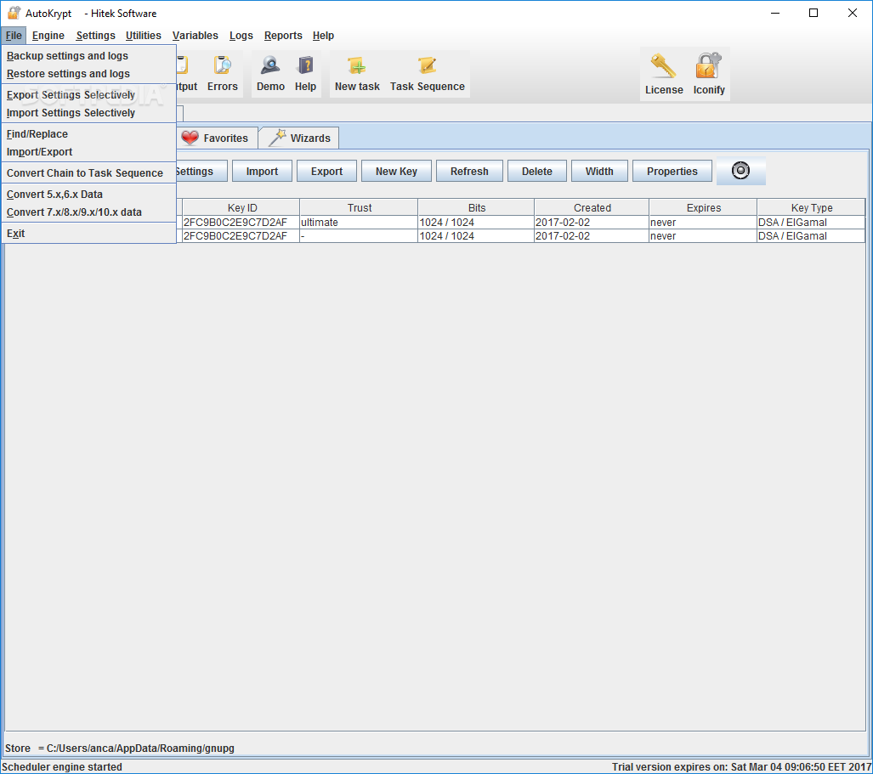Sort by Created column header

592,207
